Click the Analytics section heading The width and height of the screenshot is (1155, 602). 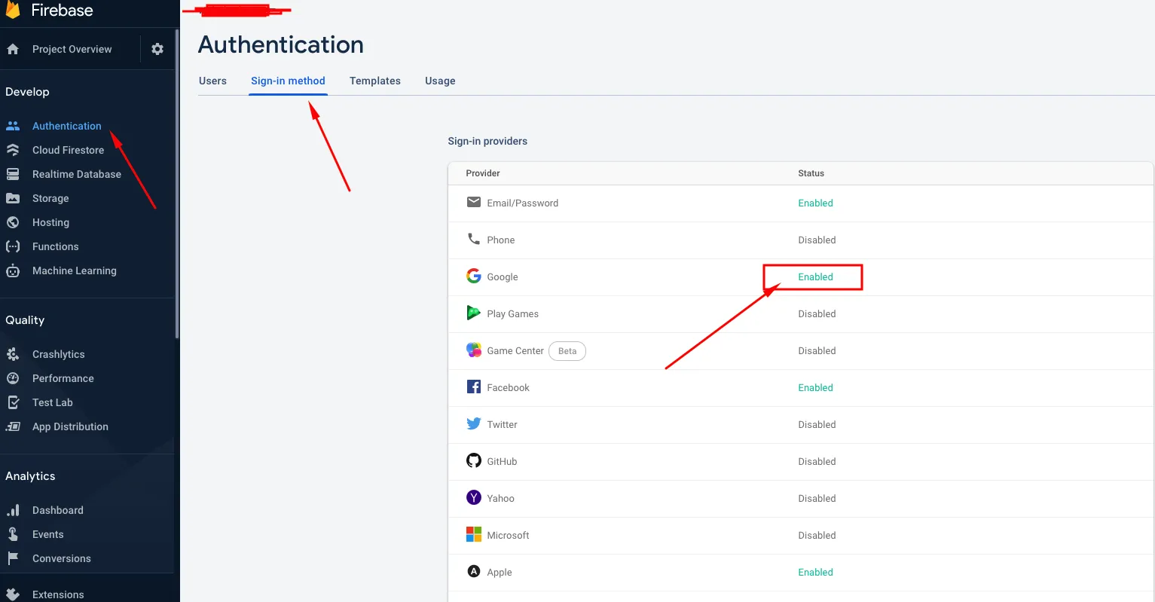tap(30, 476)
